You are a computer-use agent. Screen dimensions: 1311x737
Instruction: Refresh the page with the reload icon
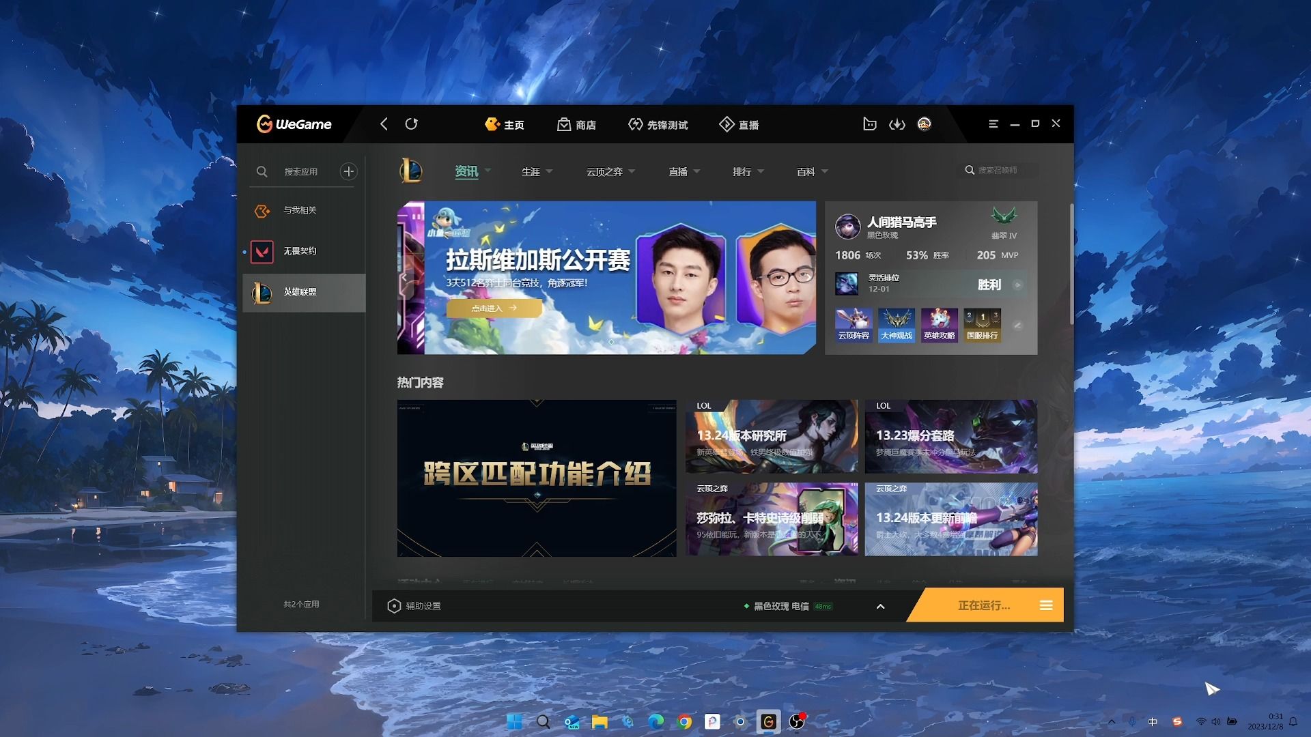click(411, 124)
